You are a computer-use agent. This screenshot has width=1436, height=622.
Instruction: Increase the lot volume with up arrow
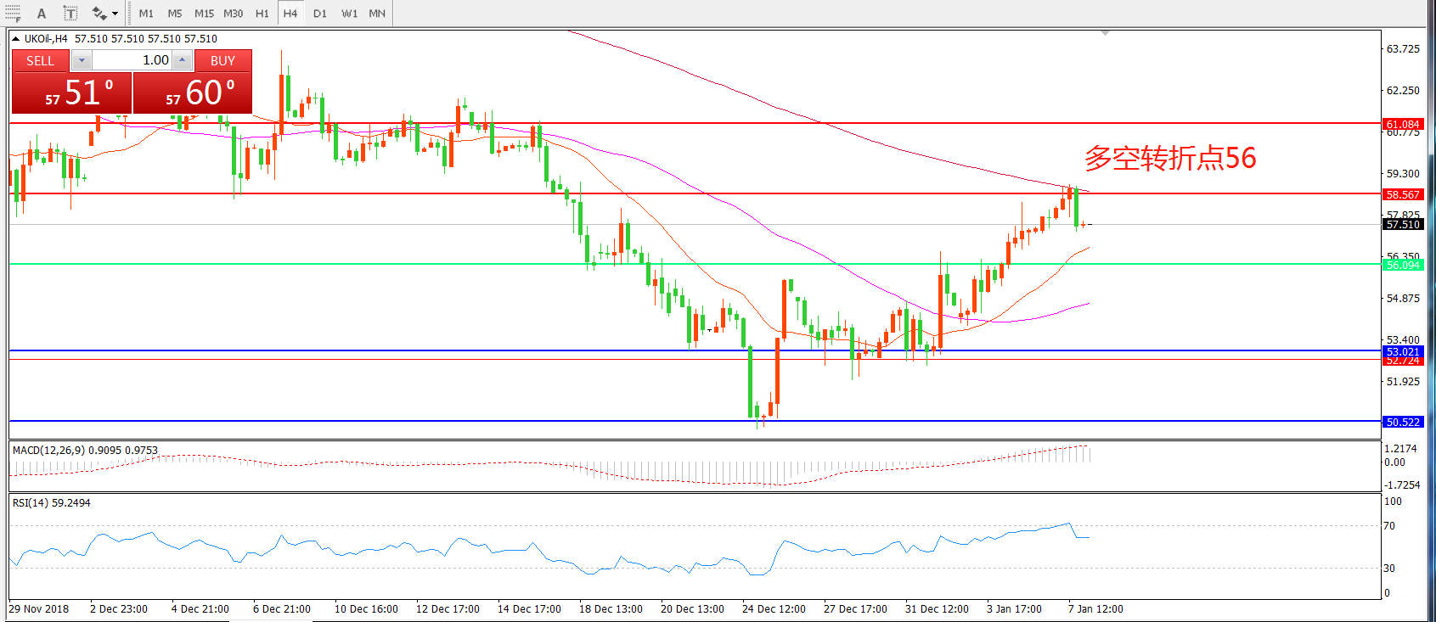coord(183,60)
